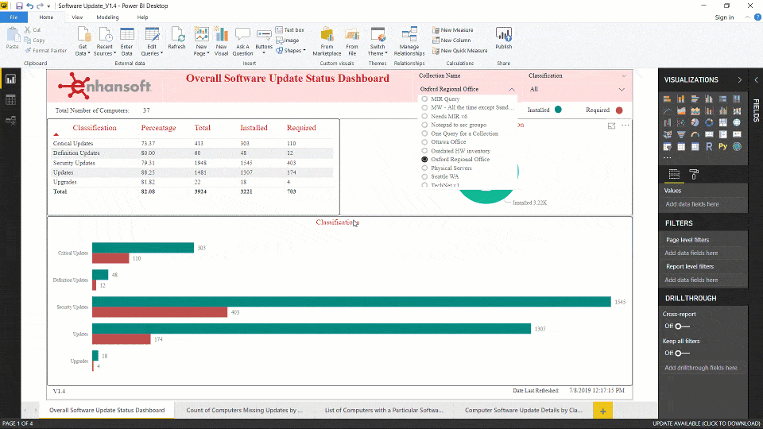Open New Page dropdown
This screenshot has width=763, height=429.
(x=208, y=53)
